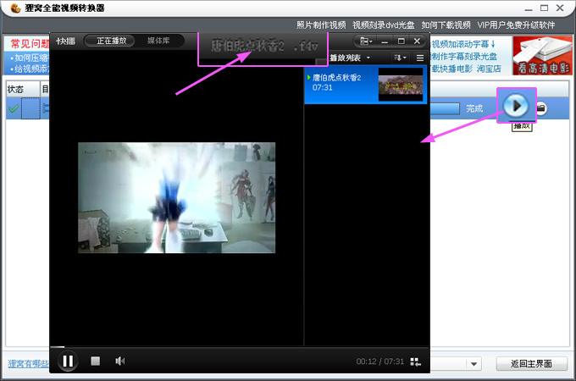
Task: Click the 完成 status text in the task row
Action: (x=474, y=108)
